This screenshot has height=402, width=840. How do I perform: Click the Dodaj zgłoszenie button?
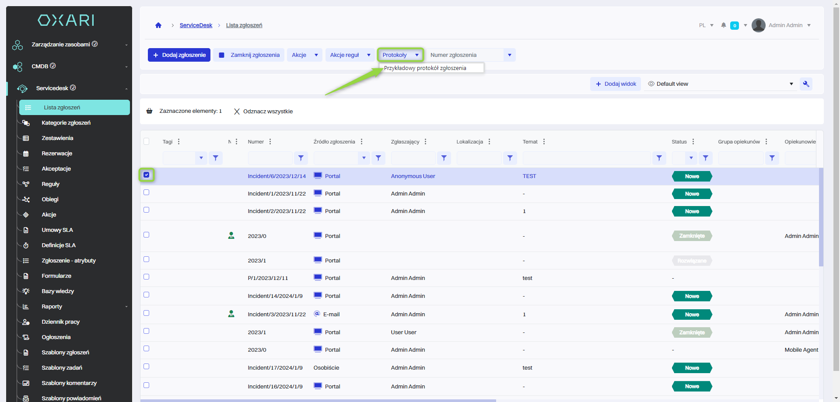point(179,55)
